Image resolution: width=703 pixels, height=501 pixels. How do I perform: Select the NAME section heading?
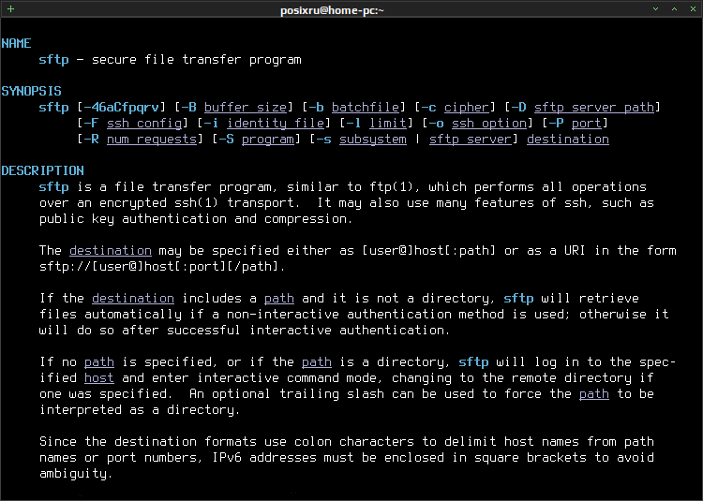(17, 43)
